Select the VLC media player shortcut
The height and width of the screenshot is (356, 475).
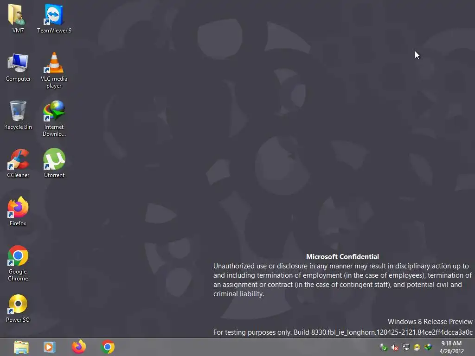click(x=54, y=70)
